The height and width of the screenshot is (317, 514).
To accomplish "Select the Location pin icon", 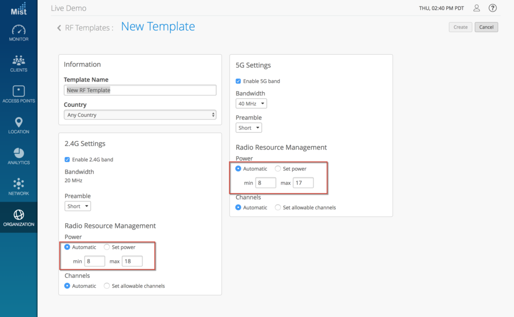I will 19,122.
